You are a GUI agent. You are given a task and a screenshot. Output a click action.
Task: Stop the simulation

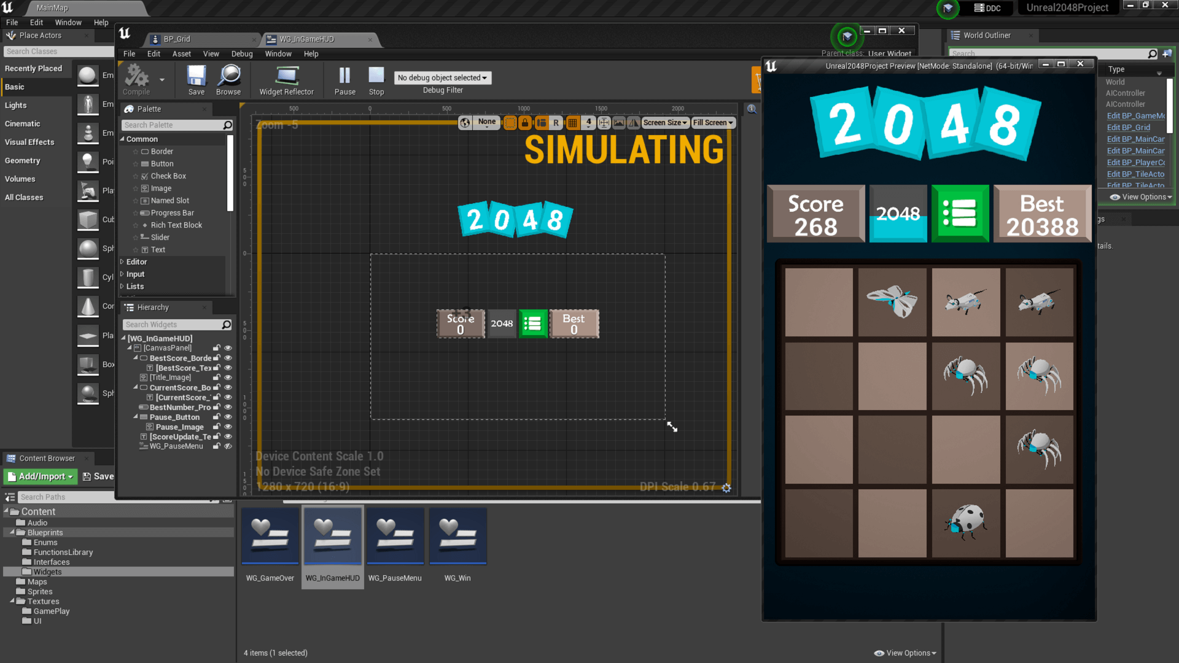point(376,80)
